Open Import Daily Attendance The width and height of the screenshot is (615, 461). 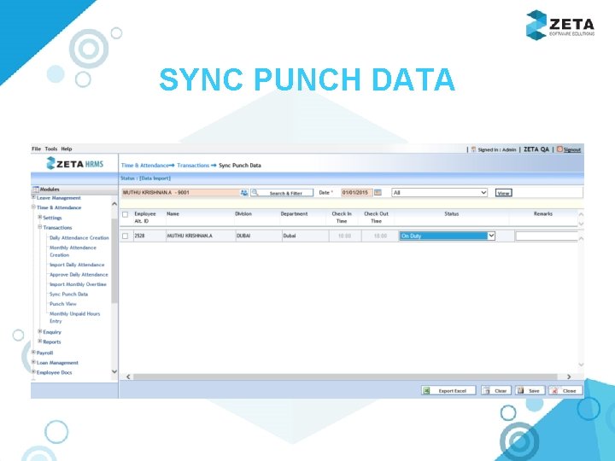[x=77, y=265]
